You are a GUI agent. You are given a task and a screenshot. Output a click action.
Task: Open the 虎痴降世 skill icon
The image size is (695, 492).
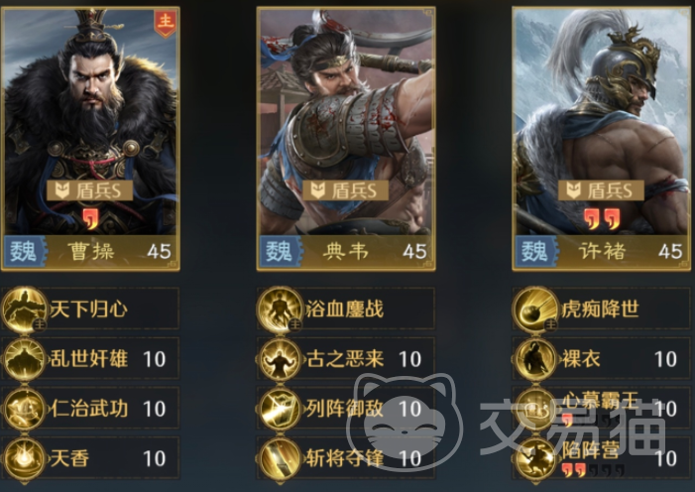535,309
